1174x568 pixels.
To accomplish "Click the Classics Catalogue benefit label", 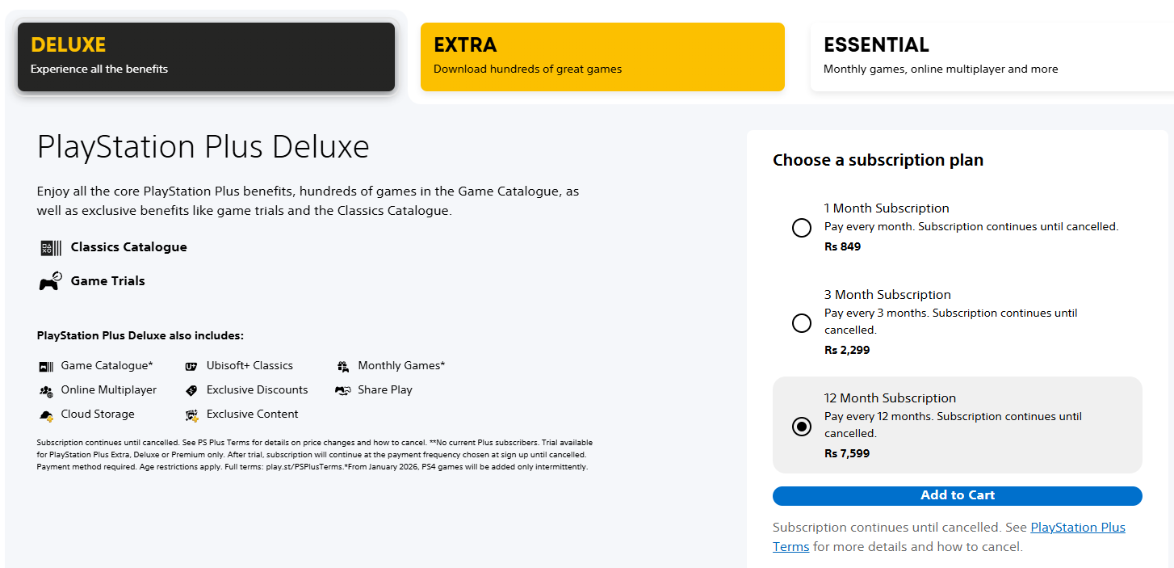I will [x=128, y=247].
